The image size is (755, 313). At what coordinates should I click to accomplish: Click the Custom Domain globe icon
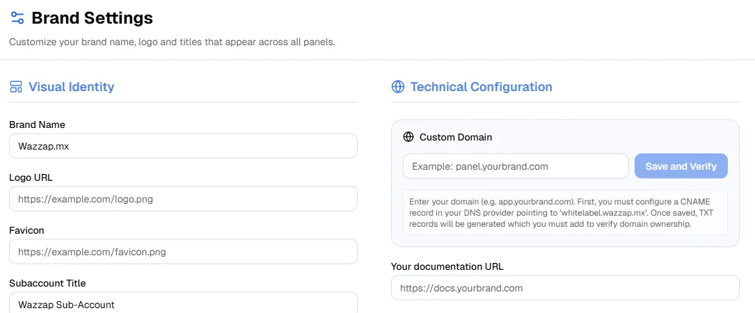click(x=408, y=137)
